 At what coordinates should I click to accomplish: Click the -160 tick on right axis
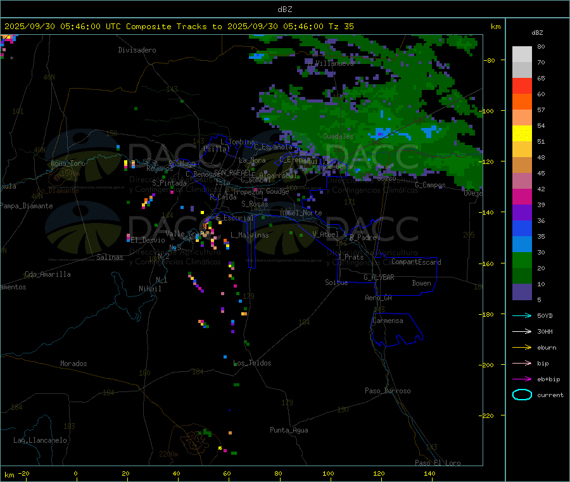(x=487, y=263)
